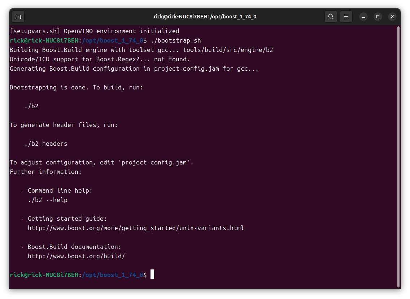Click the bottom prompt cursor block
This screenshot has width=410, height=299.
(x=152, y=274)
